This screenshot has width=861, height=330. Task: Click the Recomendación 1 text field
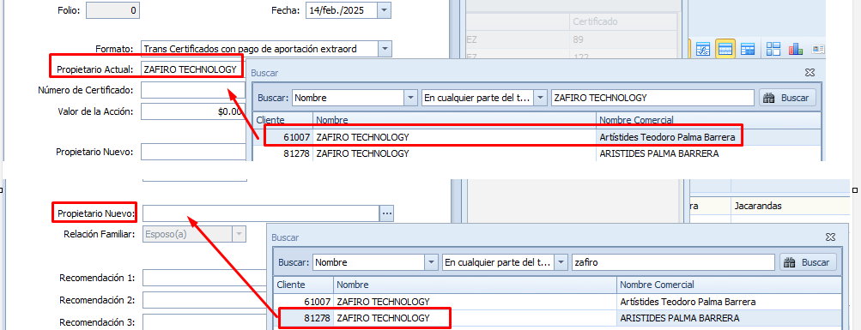coord(204,278)
